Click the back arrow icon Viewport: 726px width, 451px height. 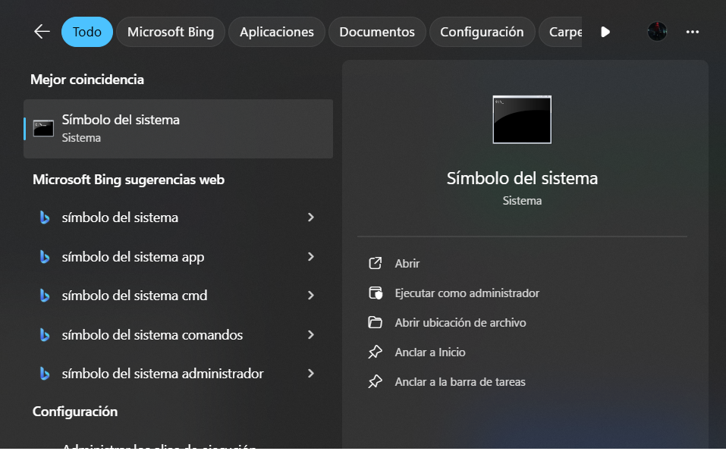pos(42,32)
